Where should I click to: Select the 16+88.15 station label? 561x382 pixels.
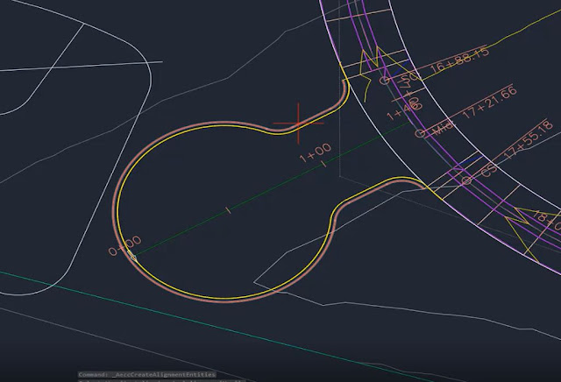pyautogui.click(x=458, y=60)
